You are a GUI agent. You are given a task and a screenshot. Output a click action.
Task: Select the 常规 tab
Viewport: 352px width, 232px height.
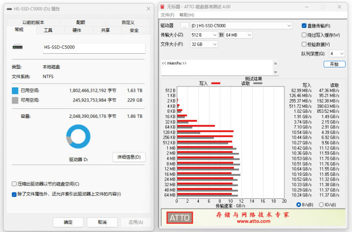point(19,30)
